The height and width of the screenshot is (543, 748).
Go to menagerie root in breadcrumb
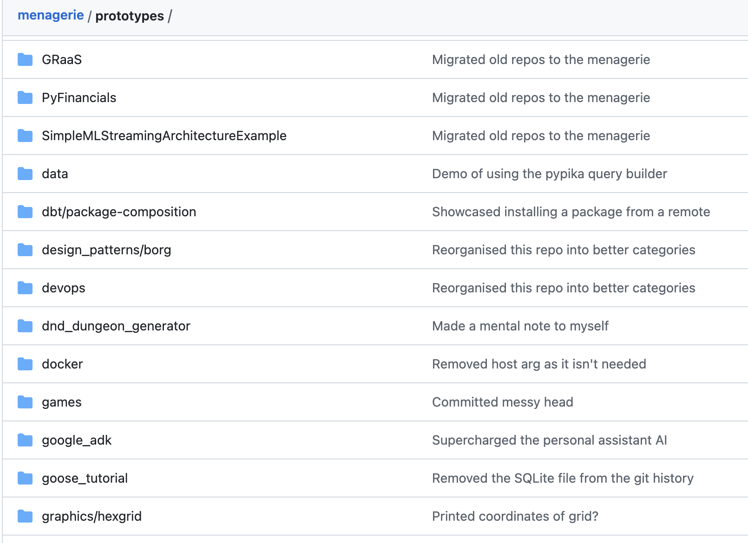coord(51,15)
